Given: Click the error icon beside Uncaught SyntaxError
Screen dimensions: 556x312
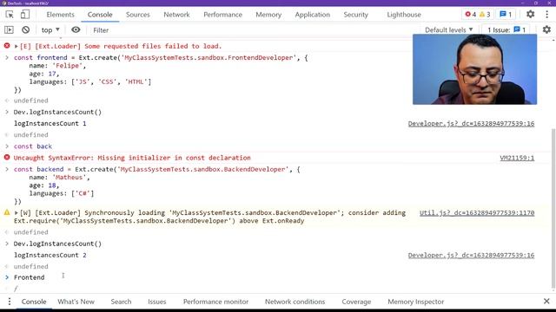Looking at the screenshot, I should click(x=7, y=158).
